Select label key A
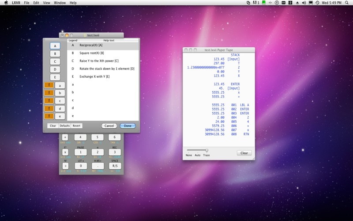The image size is (353, 221). [55, 46]
